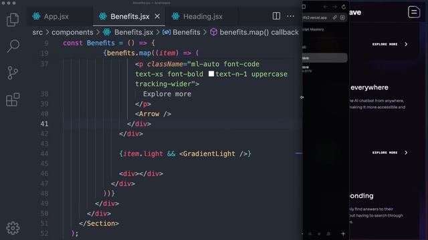This screenshot has height=240, width=428.
Task: Click the className attribute on line 37
Action: [x=165, y=64]
